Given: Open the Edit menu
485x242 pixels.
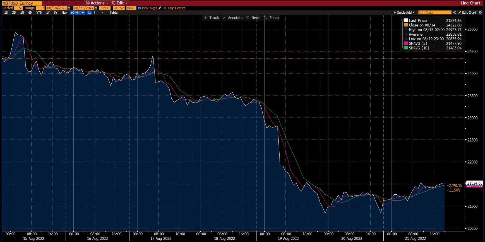Looking at the screenshot, I should click(x=119, y=3).
